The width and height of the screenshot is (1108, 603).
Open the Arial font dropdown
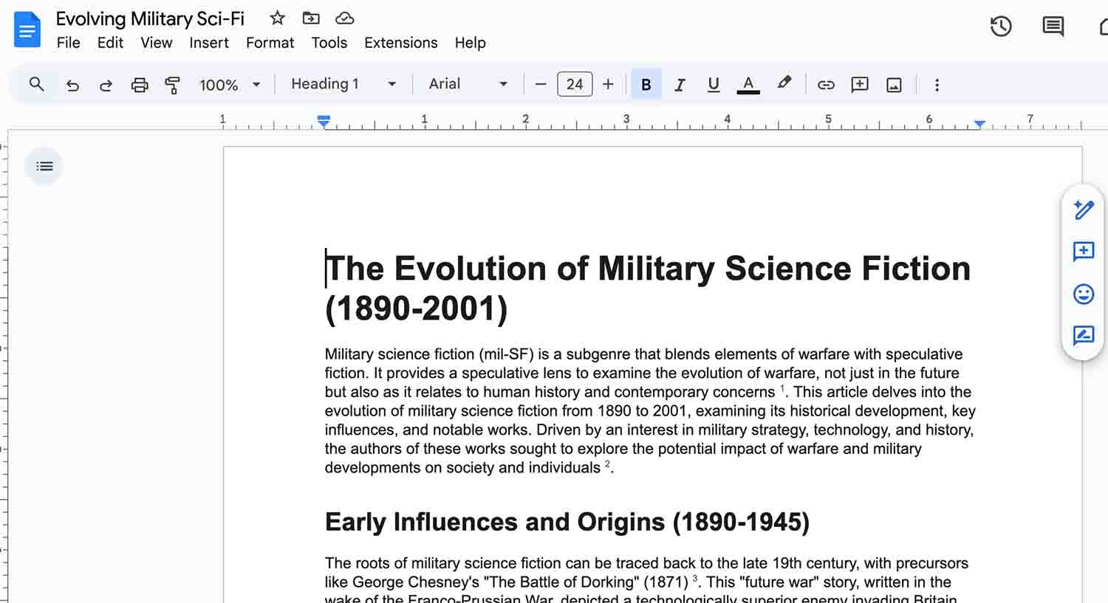[468, 84]
